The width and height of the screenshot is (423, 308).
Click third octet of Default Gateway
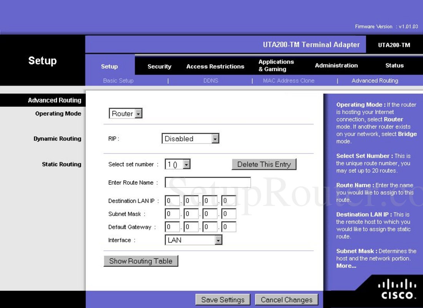(210, 227)
